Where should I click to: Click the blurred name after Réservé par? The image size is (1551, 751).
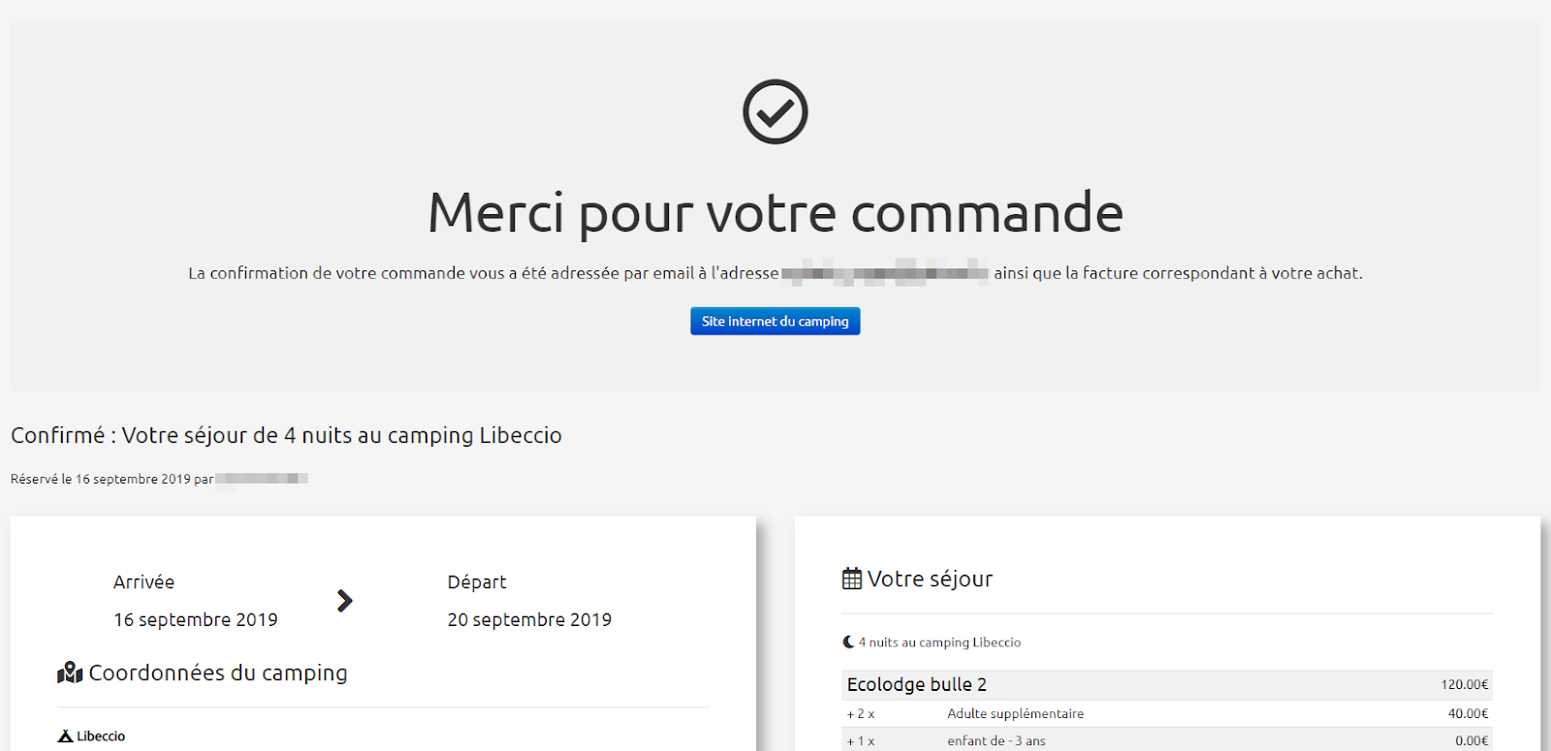pos(262,479)
